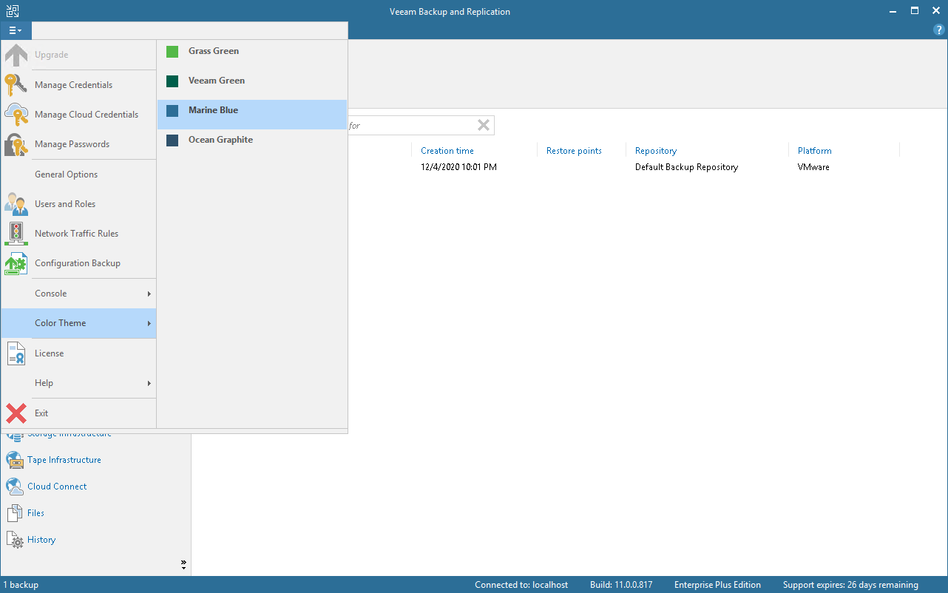Open the main hamburger menu button
The width and height of the screenshot is (948, 593).
point(16,30)
